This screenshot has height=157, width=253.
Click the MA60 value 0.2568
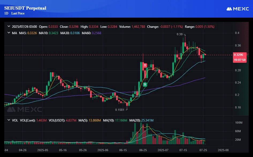tap(97, 33)
